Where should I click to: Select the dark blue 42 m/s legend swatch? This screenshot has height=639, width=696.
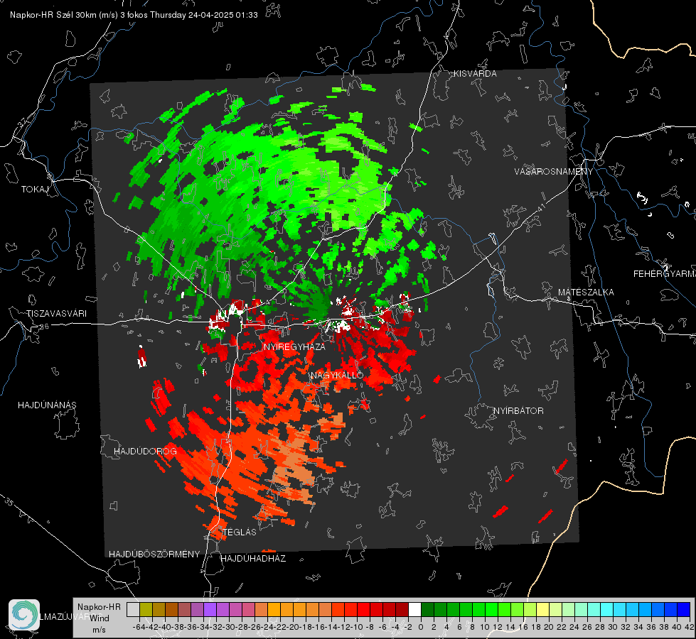[684, 609]
